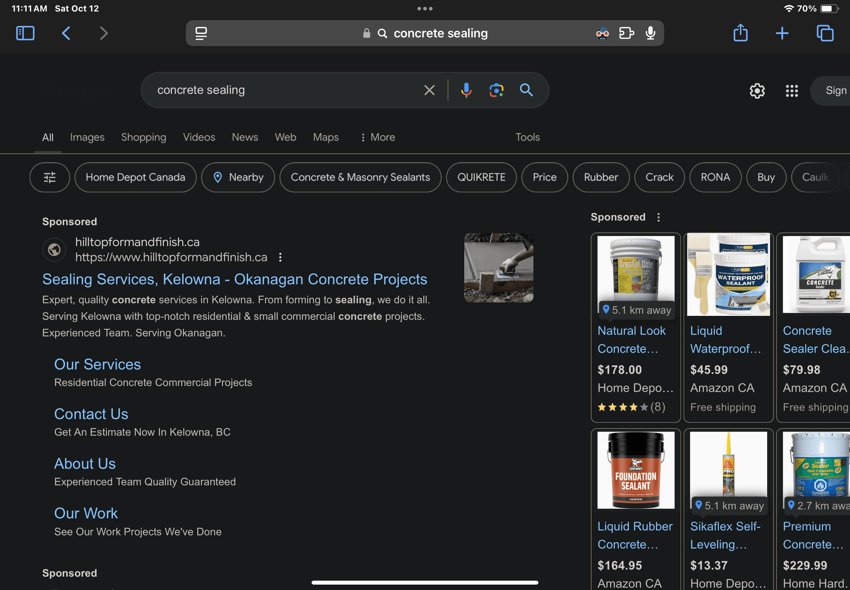Viewport: 850px width, 590px height.
Task: Tap the lock icon in the address bar
Action: point(366,33)
